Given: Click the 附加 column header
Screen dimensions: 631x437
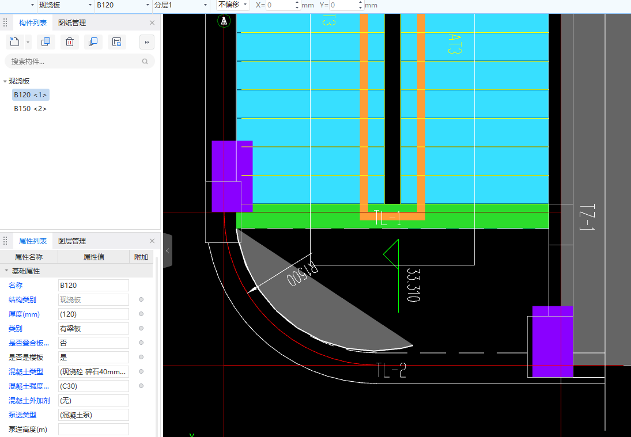Looking at the screenshot, I should (141, 257).
